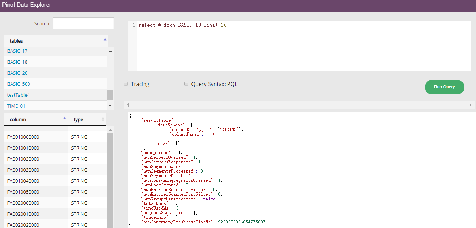Click the result pane right scroll arrow
The width and height of the screenshot is (476, 228).
coord(471,105)
